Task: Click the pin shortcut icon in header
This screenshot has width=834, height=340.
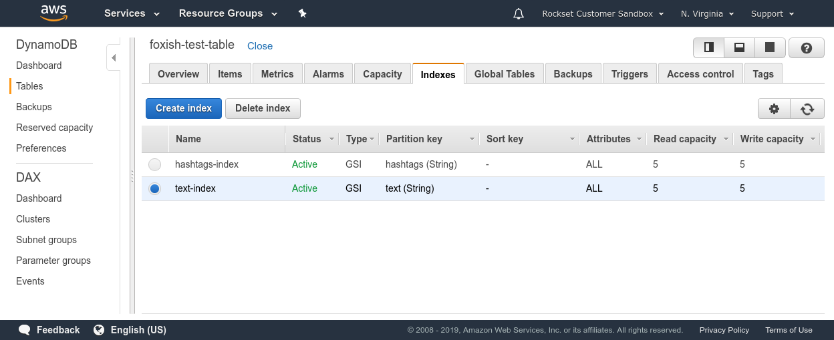Action: (302, 13)
